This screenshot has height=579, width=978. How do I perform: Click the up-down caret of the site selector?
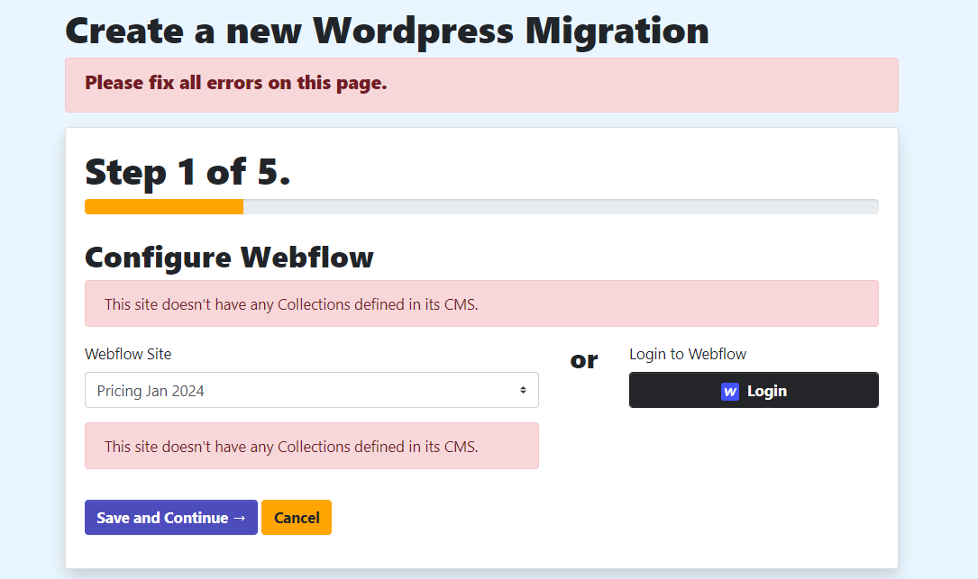523,391
